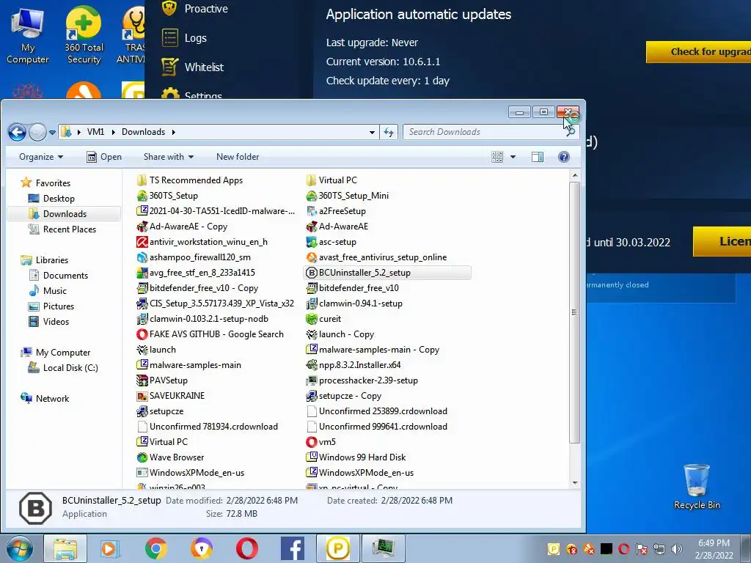Select the Wave Browser installer icon

click(142, 457)
